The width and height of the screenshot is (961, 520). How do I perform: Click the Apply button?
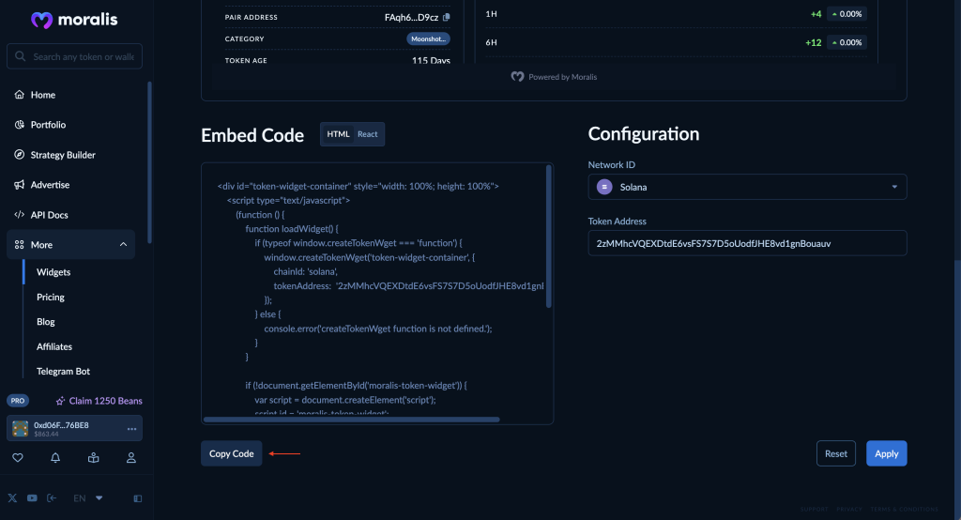886,453
